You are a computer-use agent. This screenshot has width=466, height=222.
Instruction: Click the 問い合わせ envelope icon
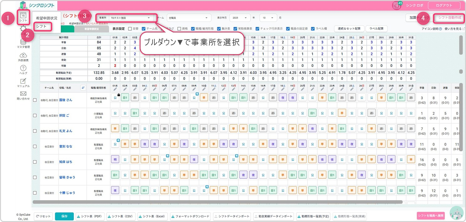(23, 93)
